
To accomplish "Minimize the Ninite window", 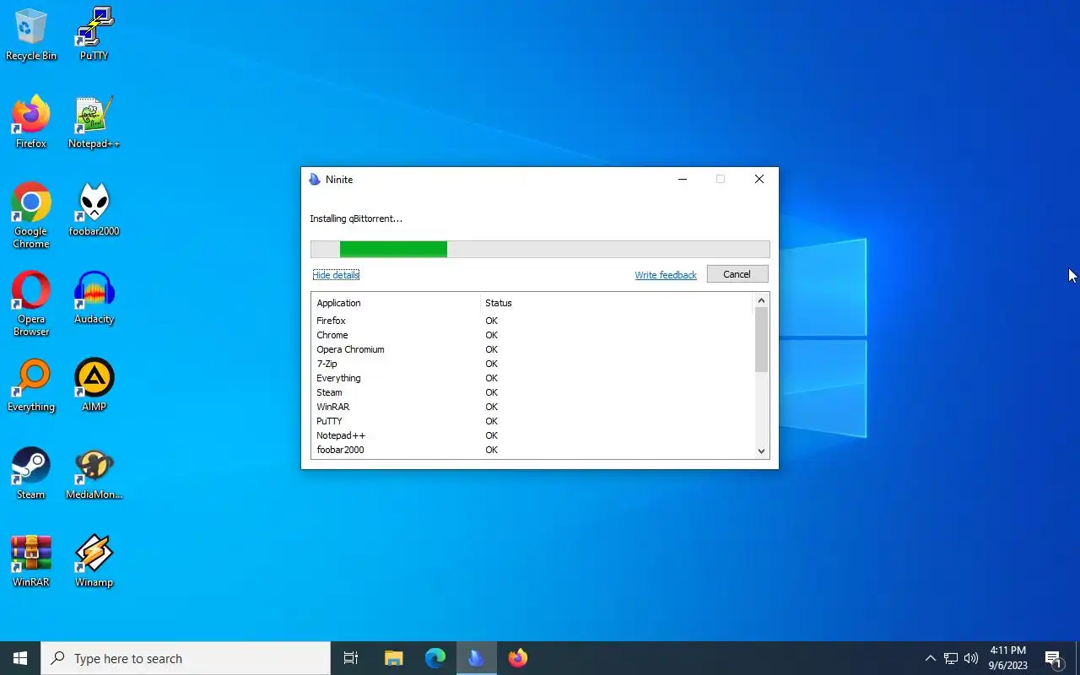I will (x=683, y=179).
